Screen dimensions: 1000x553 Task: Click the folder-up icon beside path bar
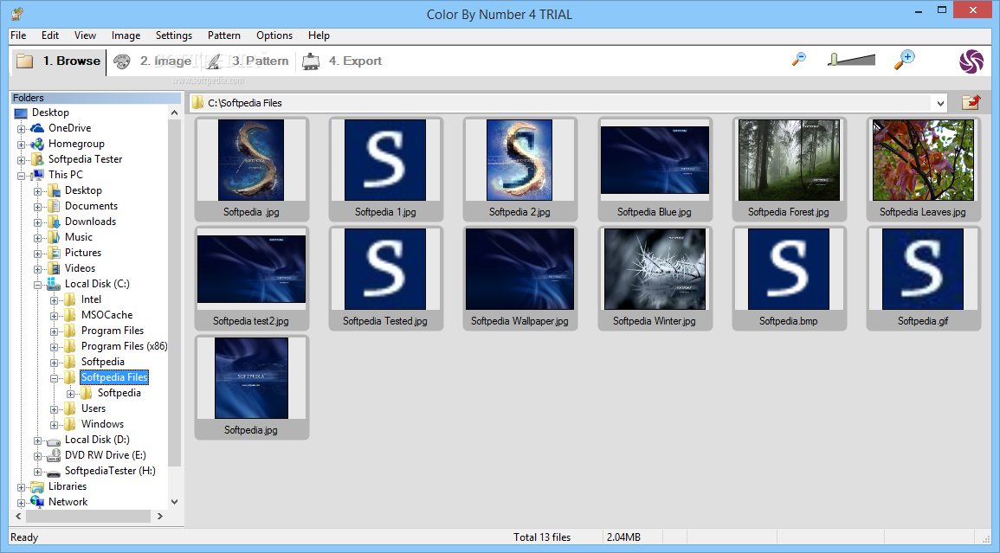tap(971, 102)
